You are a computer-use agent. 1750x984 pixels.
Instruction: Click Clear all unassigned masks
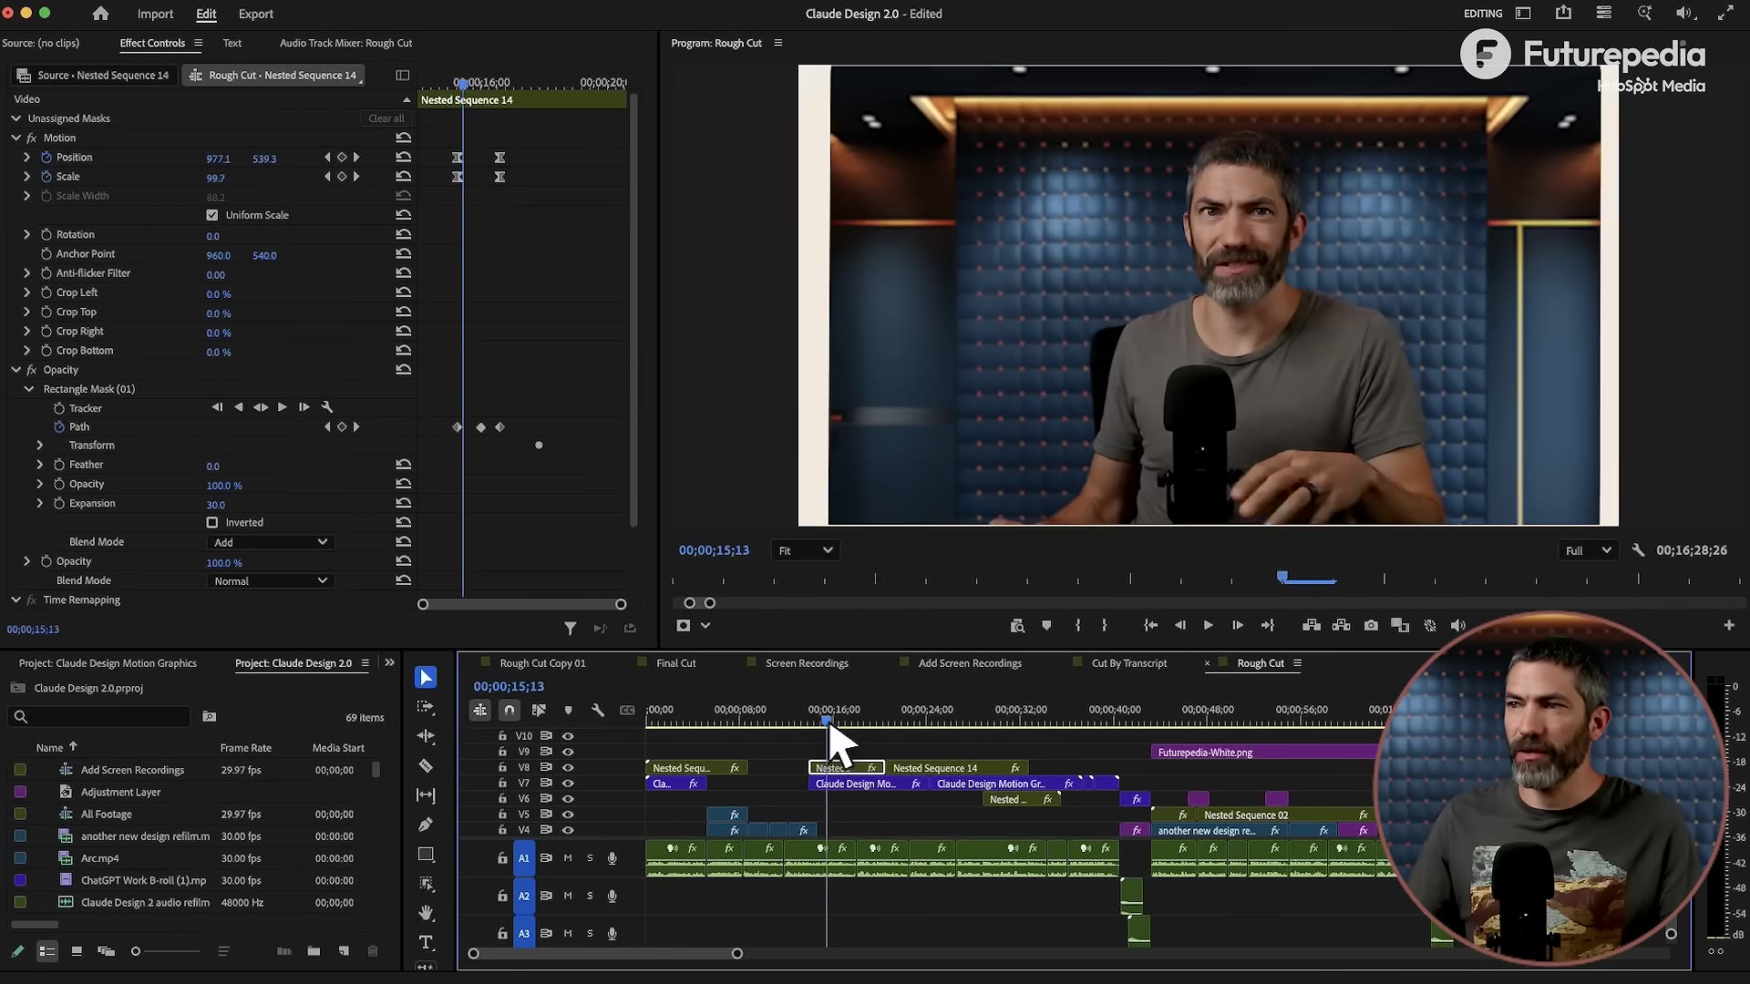click(386, 118)
